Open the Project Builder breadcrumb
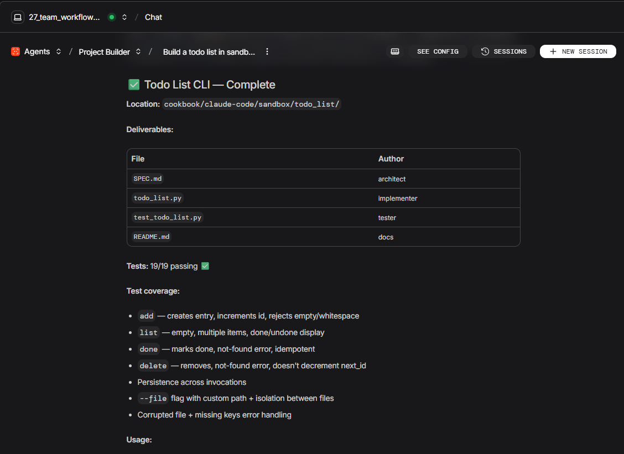 coord(104,52)
